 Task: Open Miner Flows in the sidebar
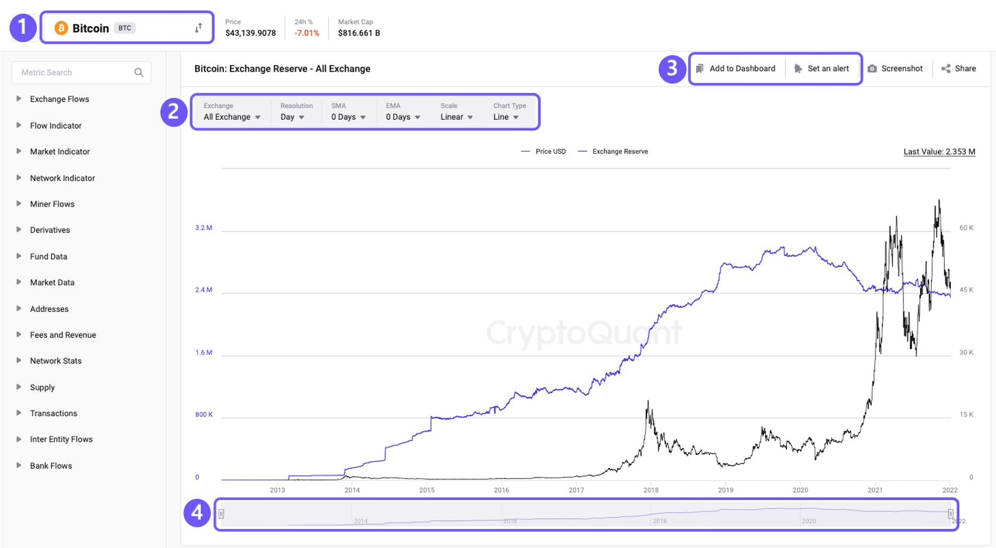coord(52,204)
